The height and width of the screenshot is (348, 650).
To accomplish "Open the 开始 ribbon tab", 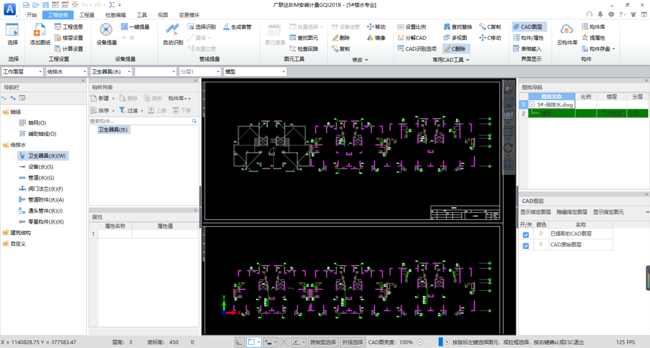I will coord(32,15).
